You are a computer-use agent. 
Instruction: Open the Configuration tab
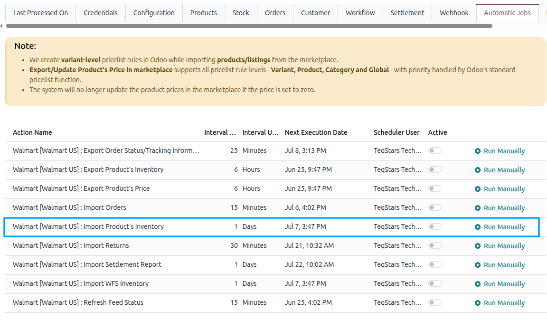154,13
